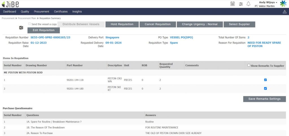The width and height of the screenshot is (289, 136).
Task: Export requisition using Excel icon
Action: coord(21,27)
